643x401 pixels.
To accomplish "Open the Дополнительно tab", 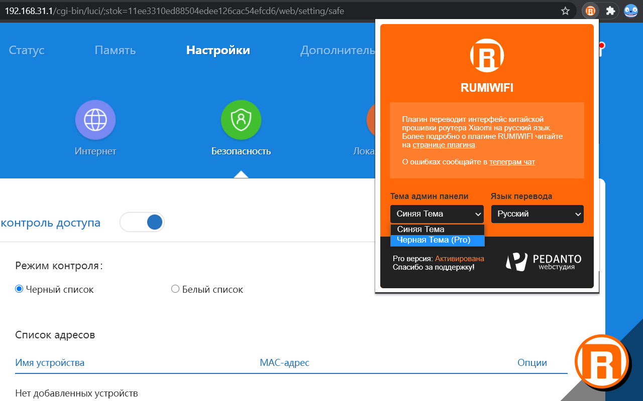I will coord(338,50).
